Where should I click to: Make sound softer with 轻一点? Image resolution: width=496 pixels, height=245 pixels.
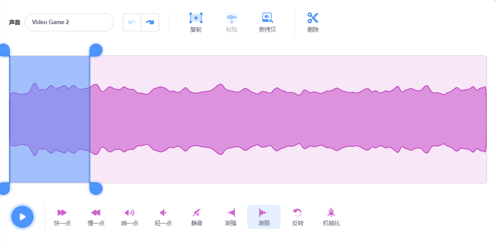point(163,212)
